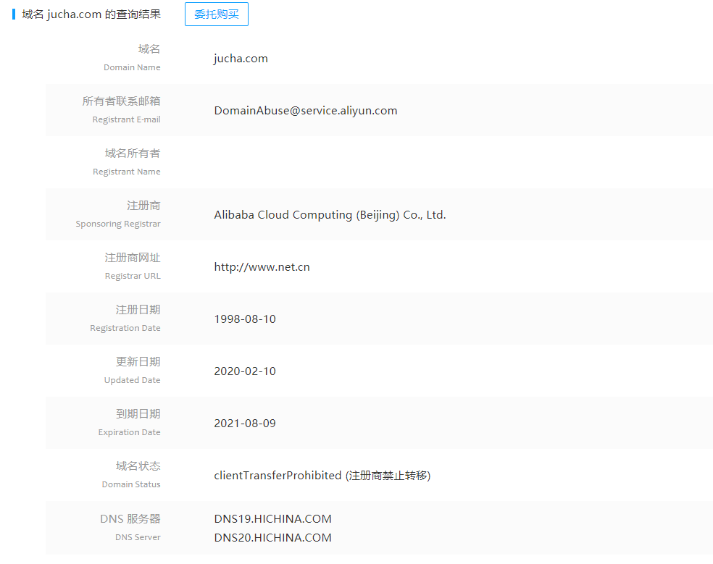Click the email DomainAbuse@service.aliyun.com
Viewport: 713px width, 564px height.
coord(305,110)
